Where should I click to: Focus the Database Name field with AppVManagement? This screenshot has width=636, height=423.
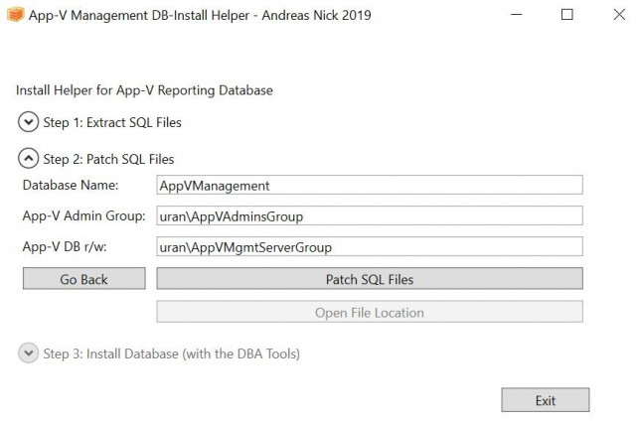coord(370,185)
